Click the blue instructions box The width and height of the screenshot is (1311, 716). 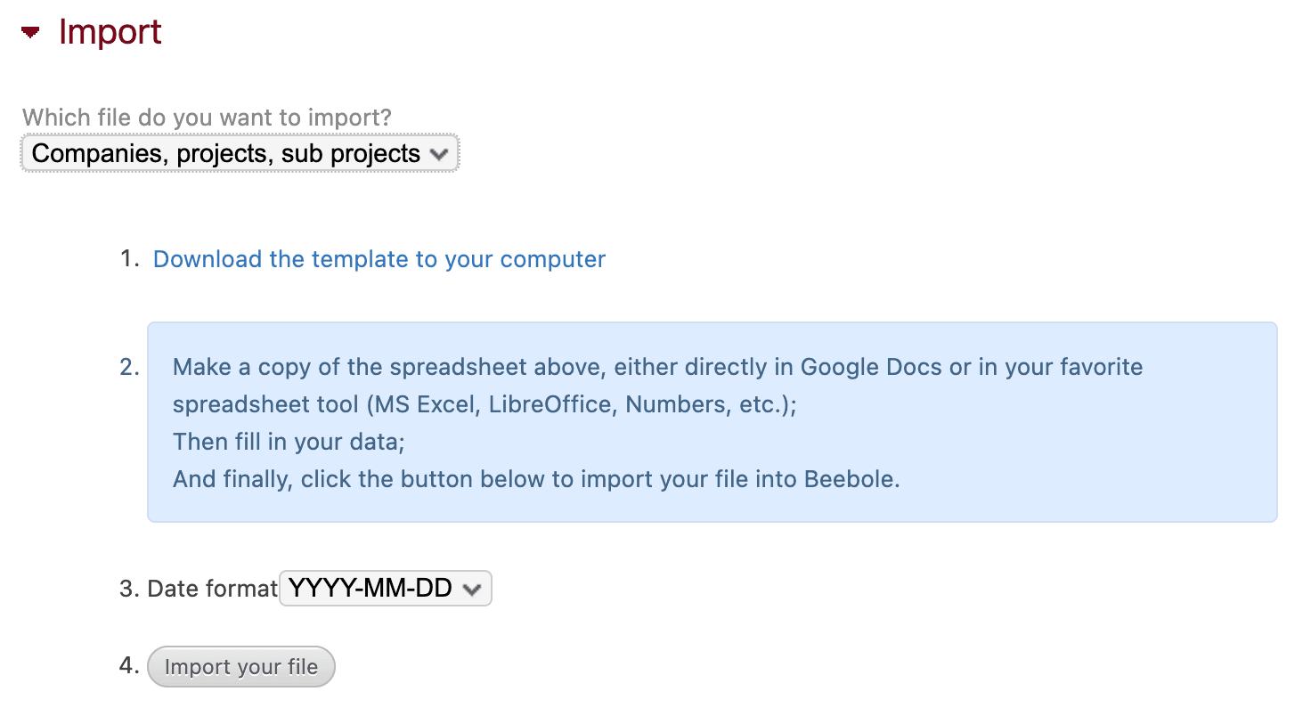coord(712,422)
